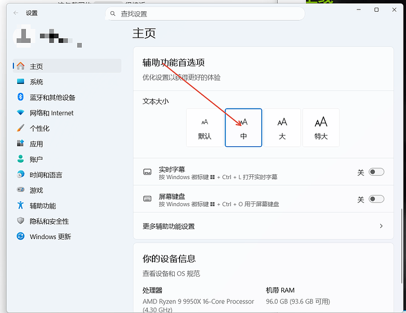Toggle the 实时字幕 switch
Viewport: 406px width, 313px height.
point(376,172)
